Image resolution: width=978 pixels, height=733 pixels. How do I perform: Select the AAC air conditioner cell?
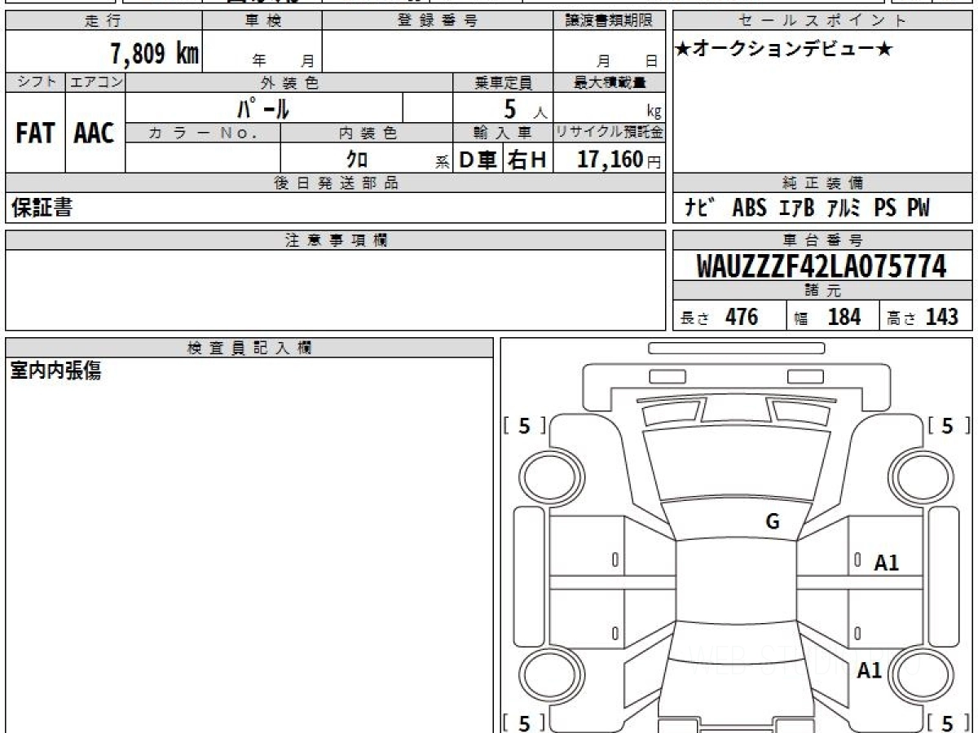click(x=95, y=134)
